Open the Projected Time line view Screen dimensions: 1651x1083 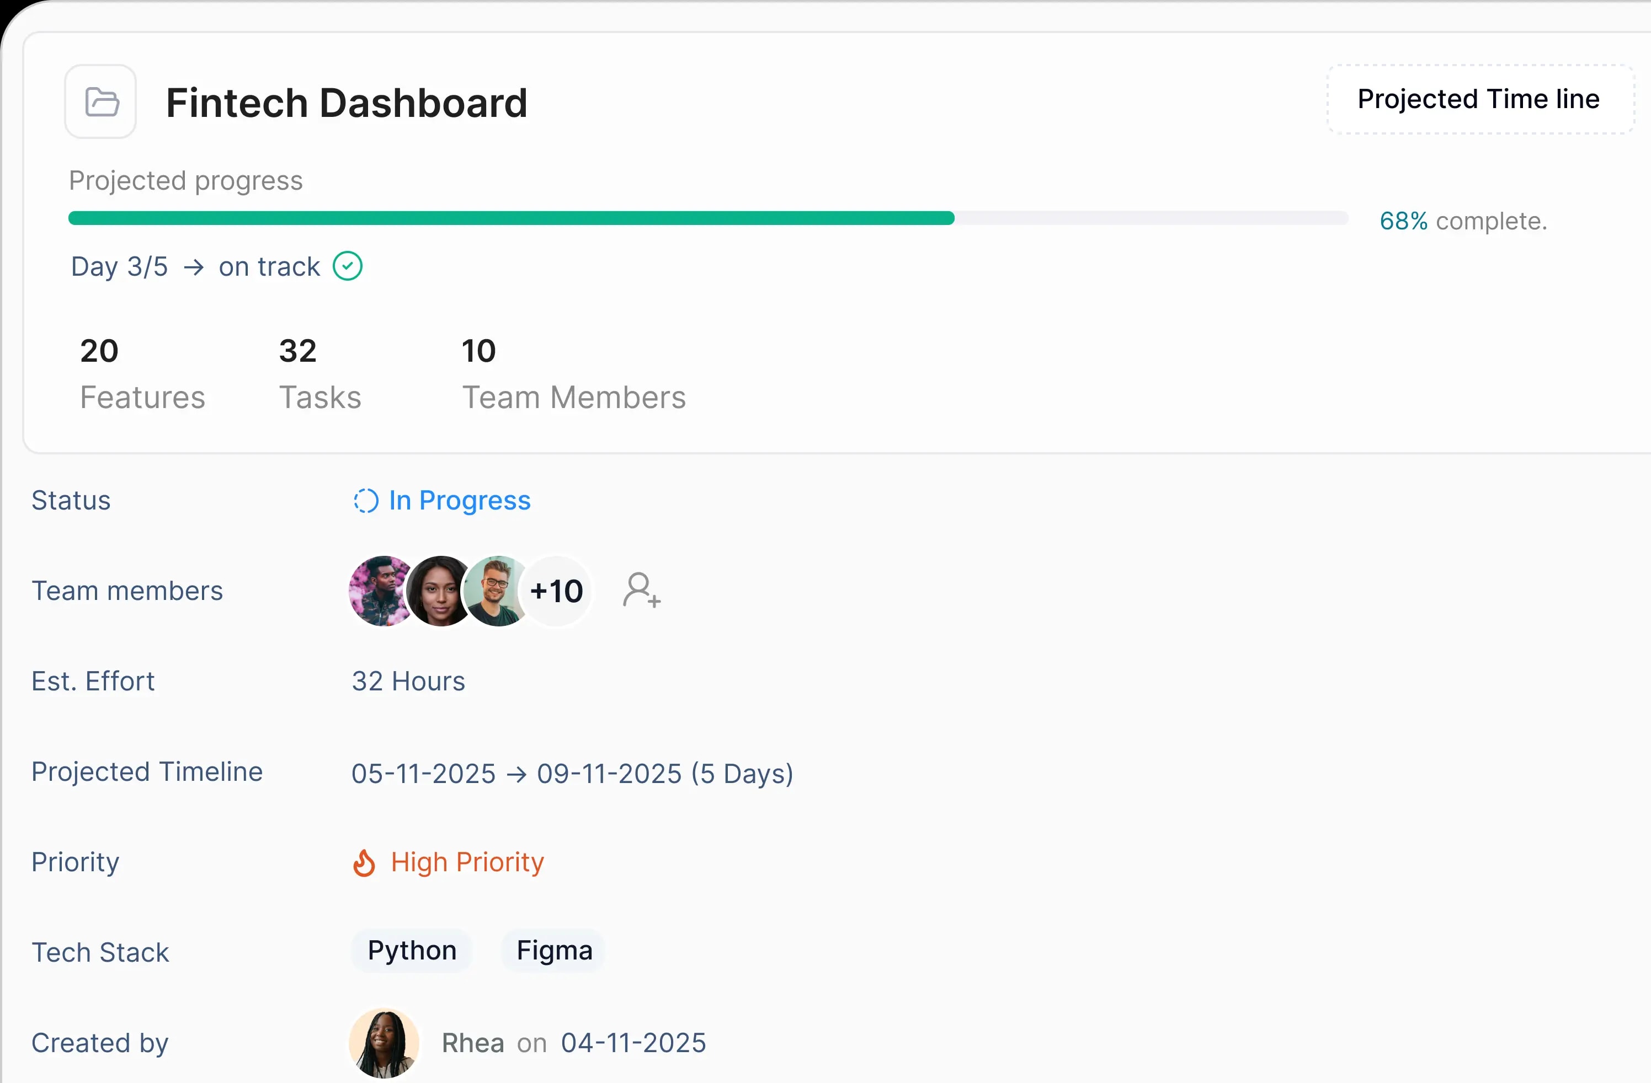1478,99
